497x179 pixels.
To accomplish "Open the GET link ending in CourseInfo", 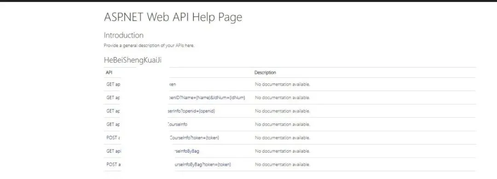I will [147, 125].
